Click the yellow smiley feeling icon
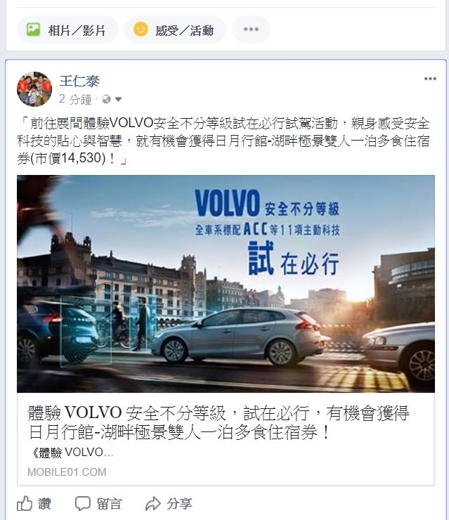Screen dimensions: 449x520 point(141,30)
